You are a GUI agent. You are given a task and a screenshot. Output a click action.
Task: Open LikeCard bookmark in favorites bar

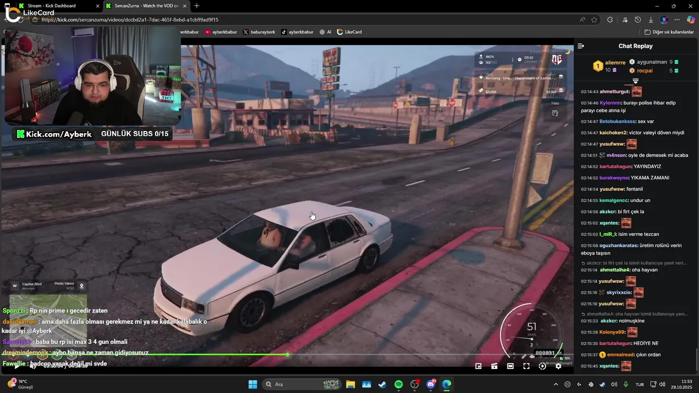(349, 32)
